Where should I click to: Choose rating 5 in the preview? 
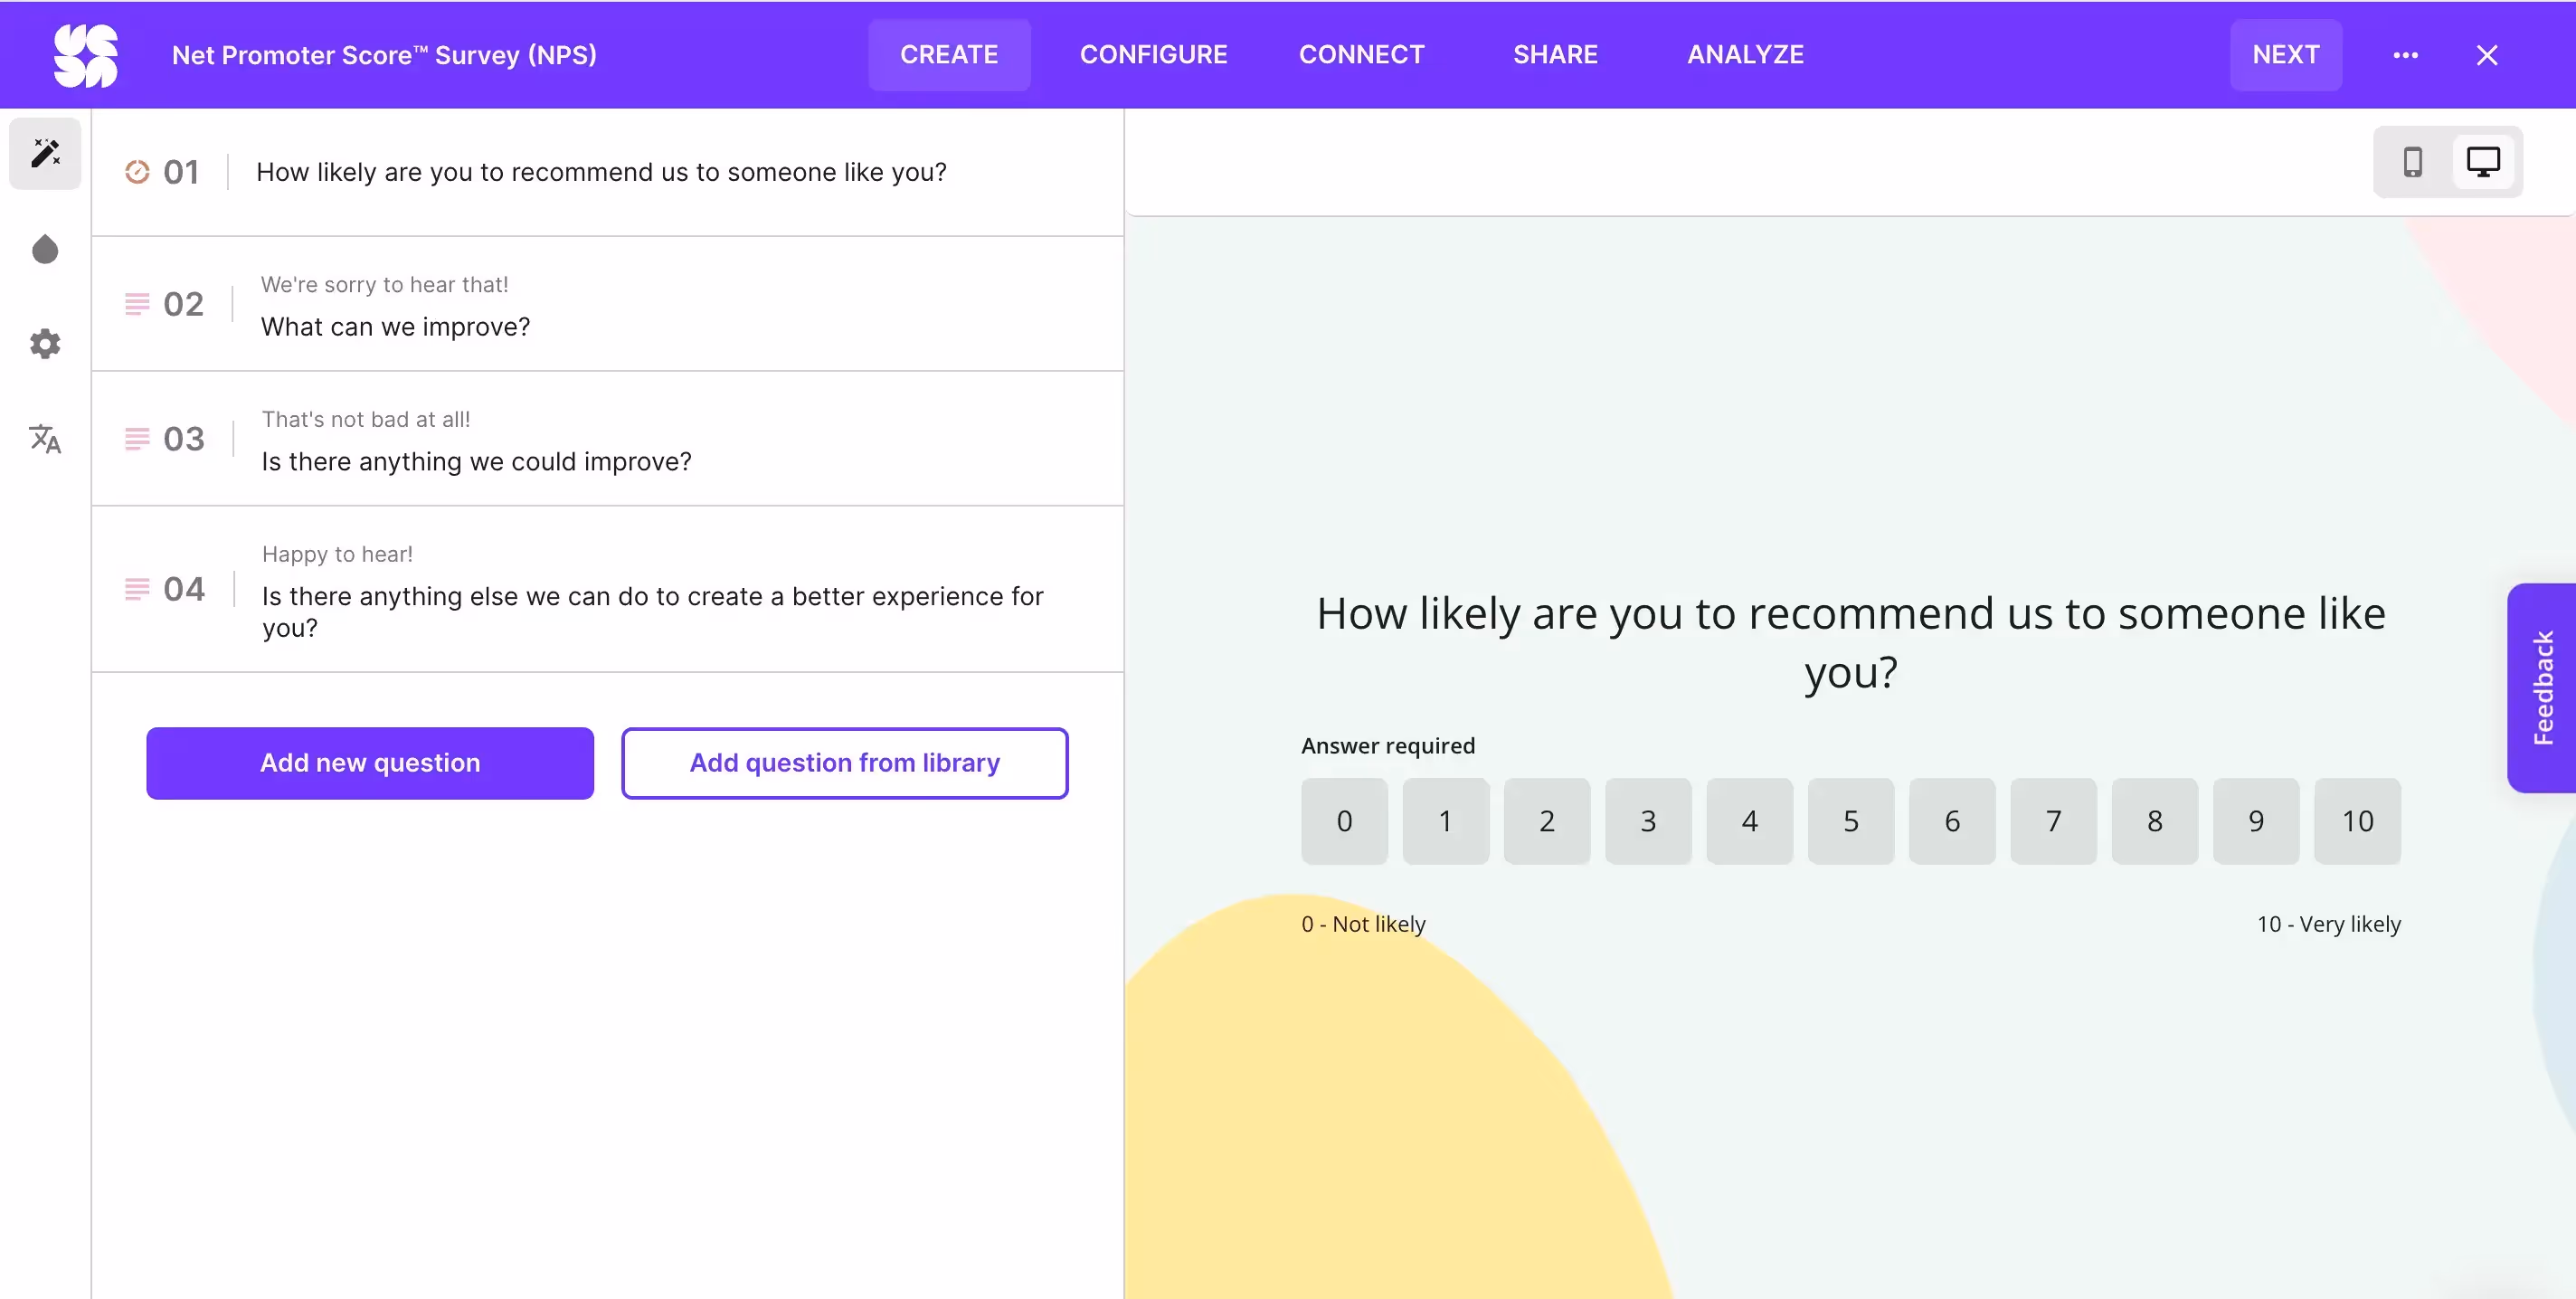(x=1851, y=821)
